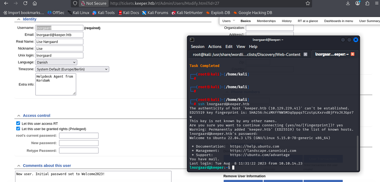The width and height of the screenshot is (380, 182).
Task: Open the Firefox hamburger application menu
Action: (x=377, y=3)
